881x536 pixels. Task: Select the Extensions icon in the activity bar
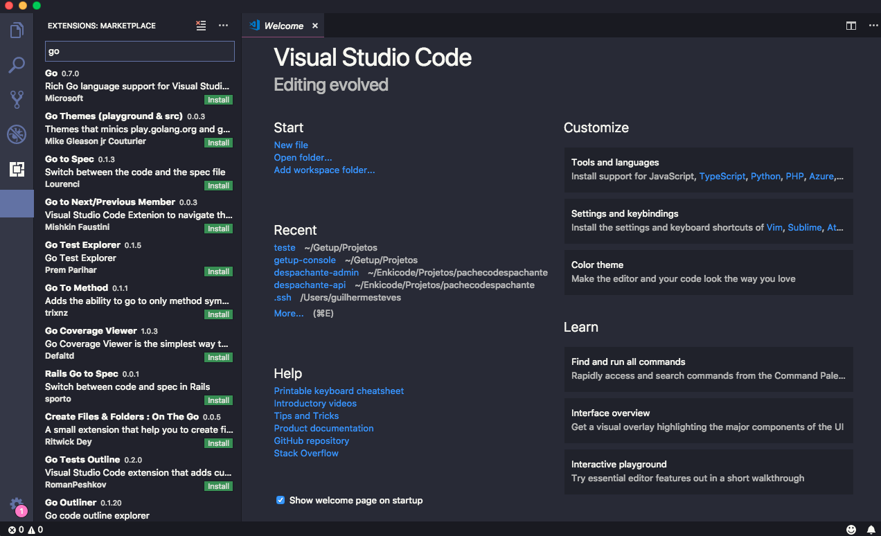(x=17, y=168)
